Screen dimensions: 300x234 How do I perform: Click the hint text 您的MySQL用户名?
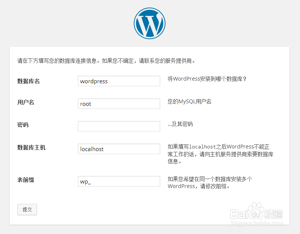pyautogui.click(x=189, y=101)
